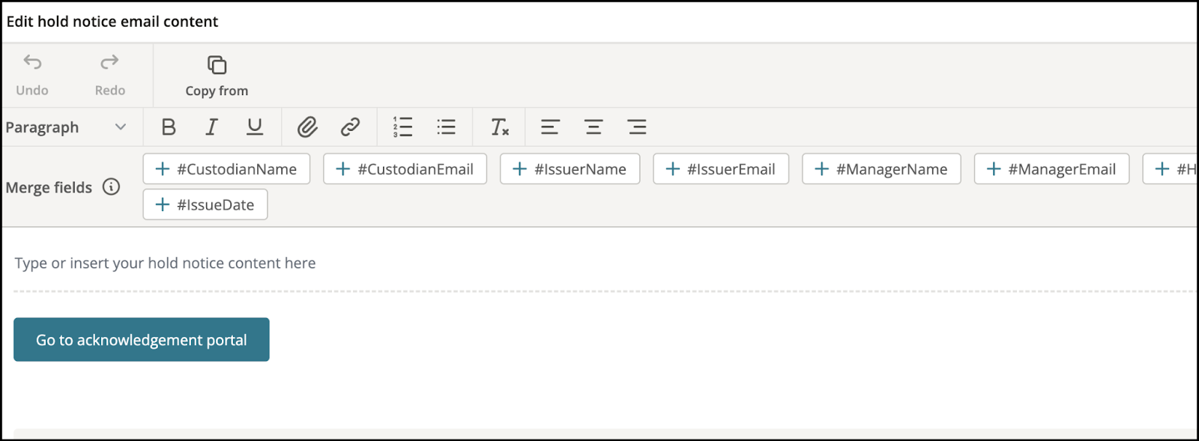Click the Redo arrow icon
Image resolution: width=1199 pixels, height=441 pixels.
pyautogui.click(x=109, y=62)
